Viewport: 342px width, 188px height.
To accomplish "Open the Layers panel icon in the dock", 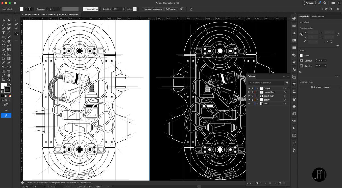I will pyautogui.click(x=294, y=84).
